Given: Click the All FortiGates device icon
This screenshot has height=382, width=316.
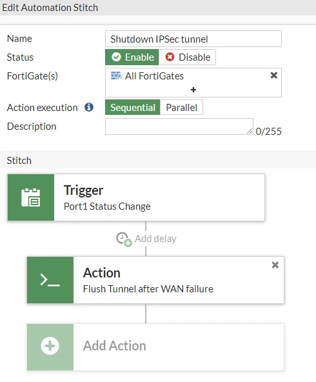Looking at the screenshot, I should pyautogui.click(x=116, y=75).
